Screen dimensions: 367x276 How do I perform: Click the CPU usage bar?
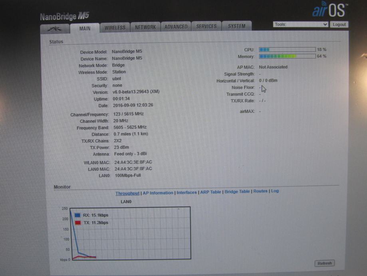[287, 50]
